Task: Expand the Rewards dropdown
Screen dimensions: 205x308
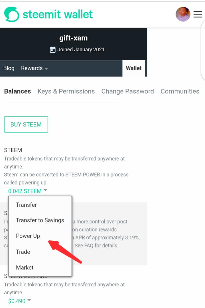Action: [x=34, y=68]
